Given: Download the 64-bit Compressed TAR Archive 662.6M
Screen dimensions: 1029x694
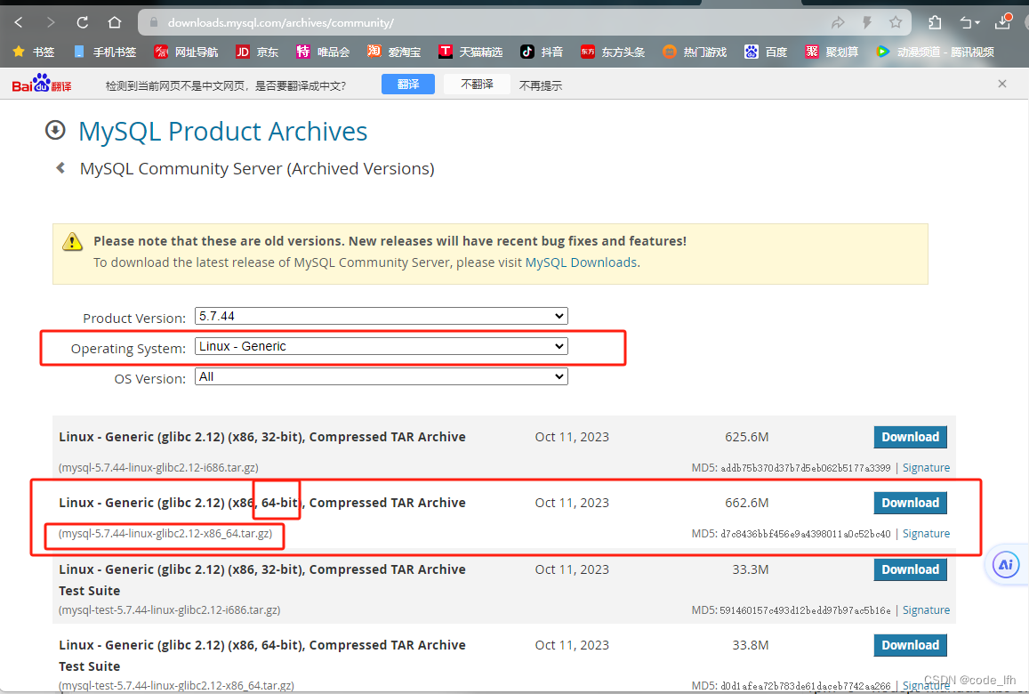Looking at the screenshot, I should point(910,503).
